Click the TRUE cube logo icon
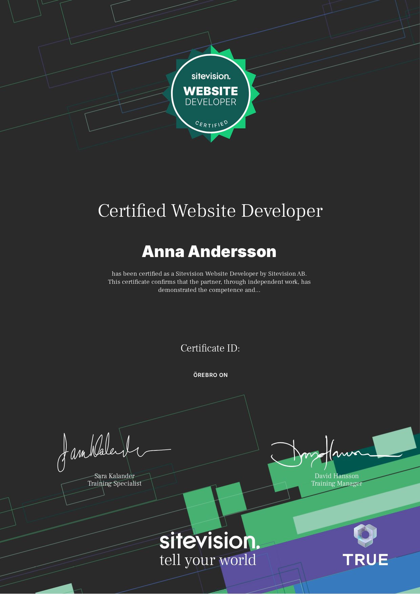Screen dimensions: 420x594 click(365, 535)
